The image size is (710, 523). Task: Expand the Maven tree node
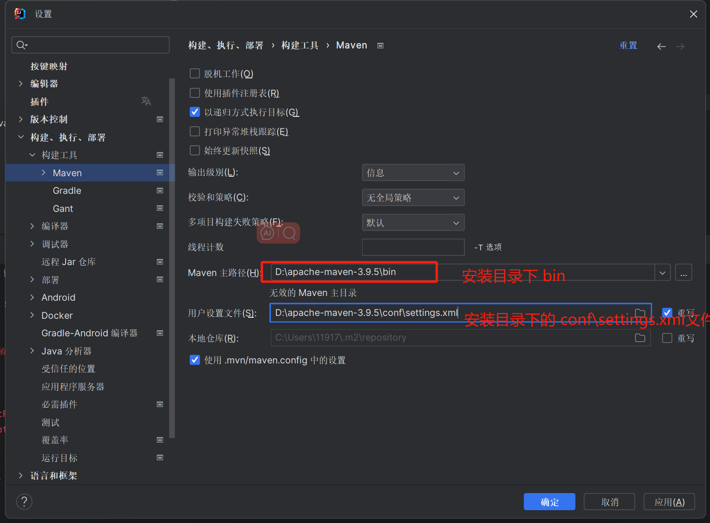(x=44, y=173)
